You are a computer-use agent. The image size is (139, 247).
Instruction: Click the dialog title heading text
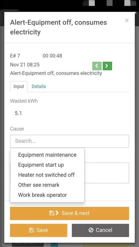59,27
